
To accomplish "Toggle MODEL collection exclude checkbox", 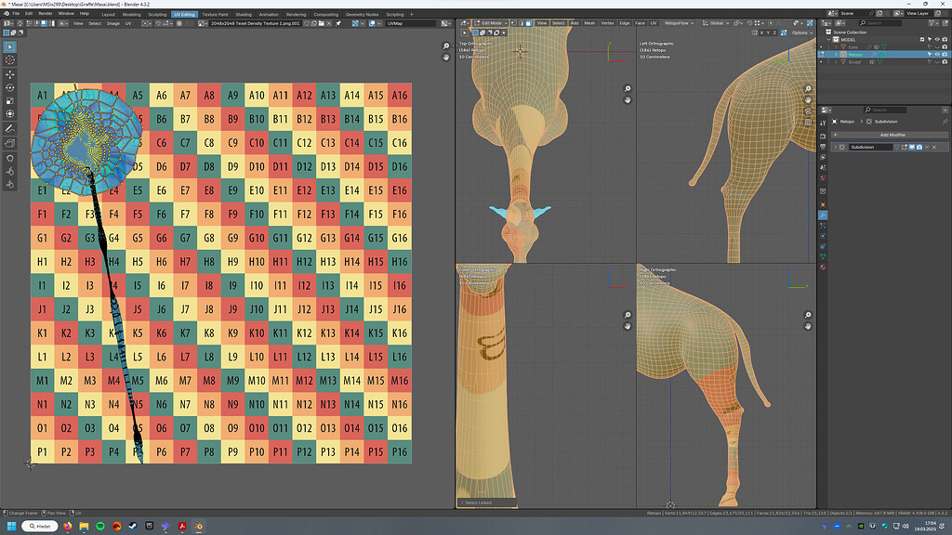I will click(922, 39).
